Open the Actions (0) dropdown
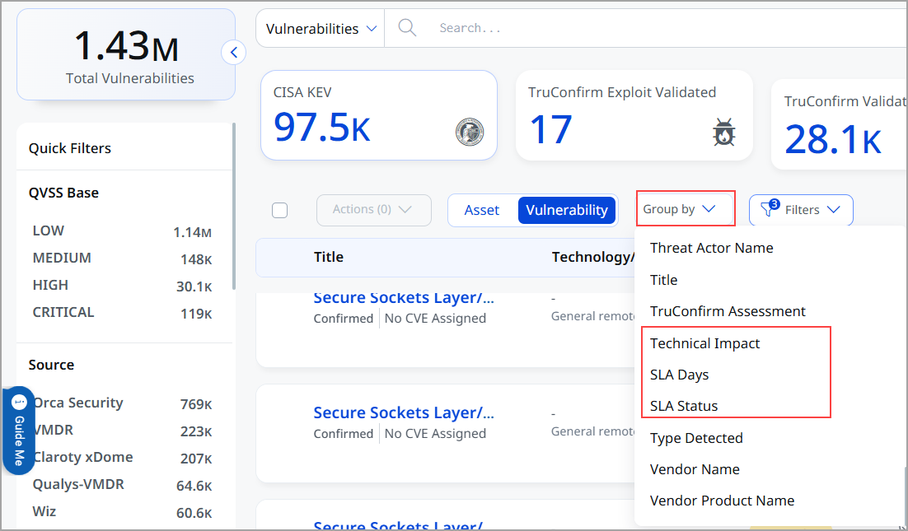The height and width of the screenshot is (531, 908). pyautogui.click(x=373, y=209)
